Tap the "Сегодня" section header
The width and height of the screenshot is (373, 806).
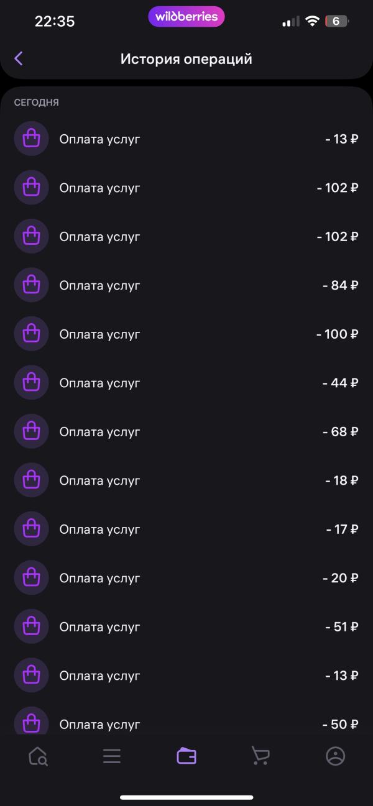point(37,103)
